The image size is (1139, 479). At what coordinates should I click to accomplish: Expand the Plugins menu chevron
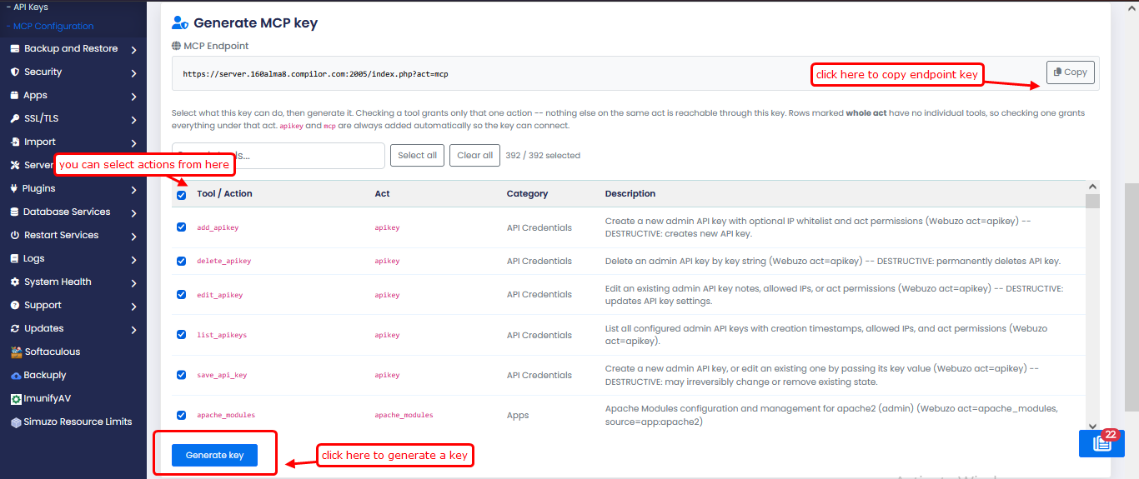click(x=134, y=190)
